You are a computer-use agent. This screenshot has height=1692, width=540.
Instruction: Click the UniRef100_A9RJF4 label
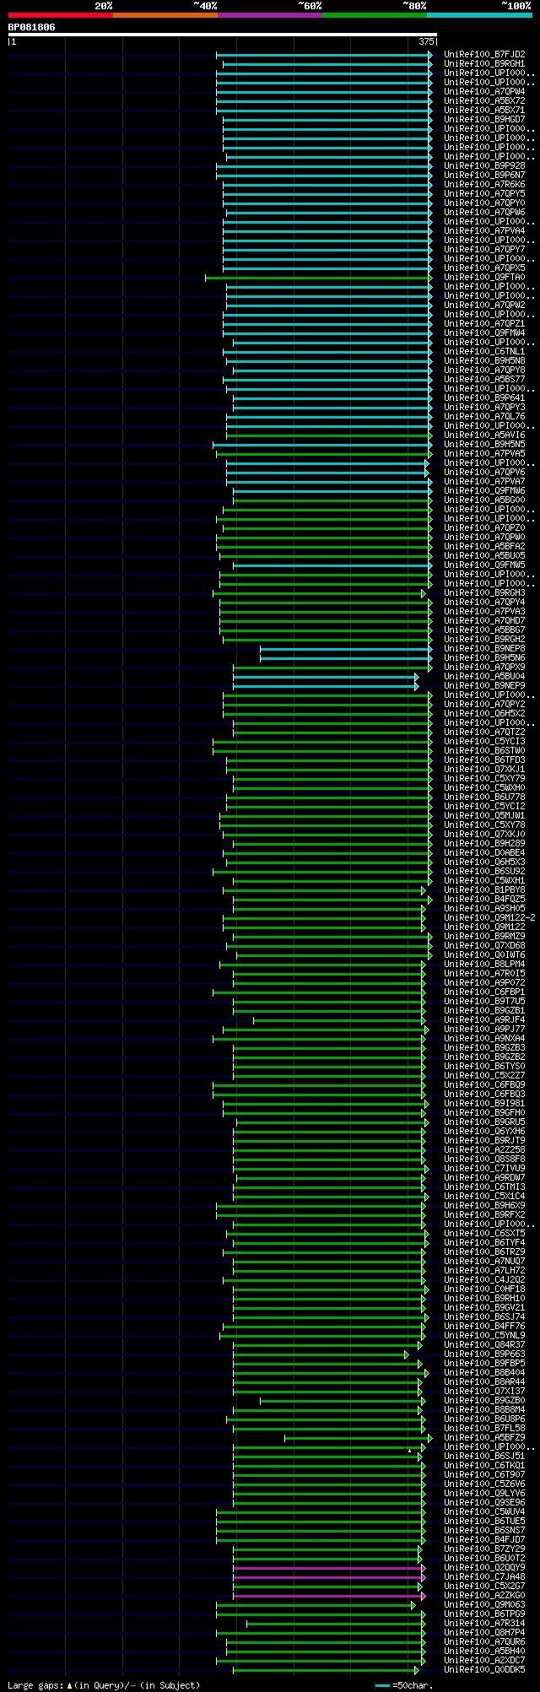coord(484,1019)
